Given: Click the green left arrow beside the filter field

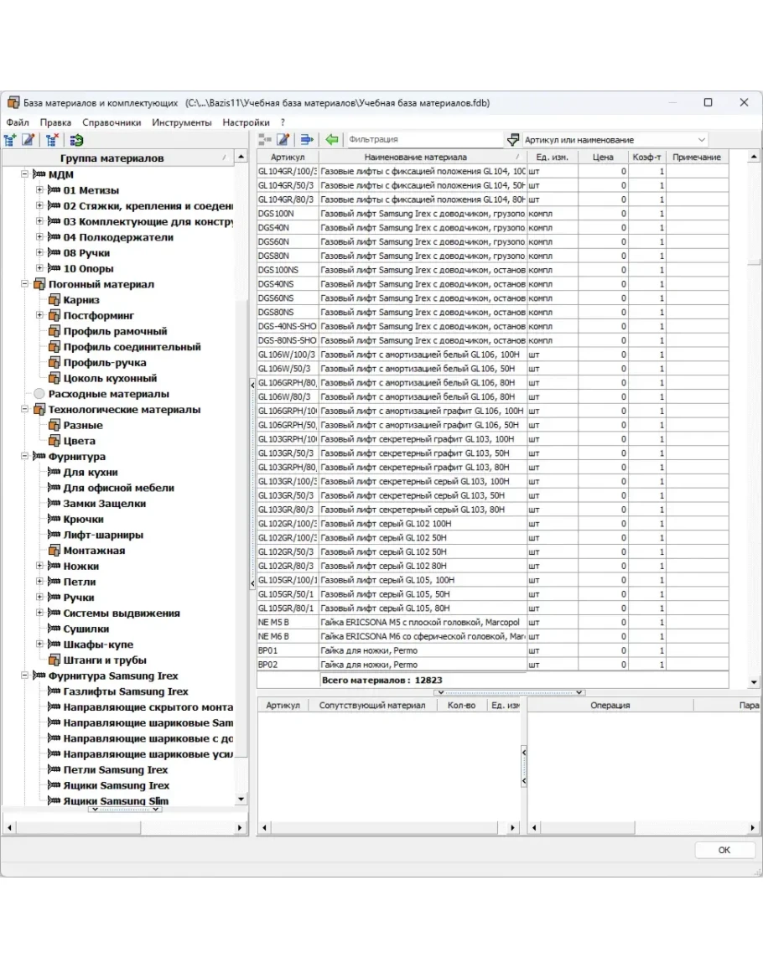Looking at the screenshot, I should tap(332, 140).
